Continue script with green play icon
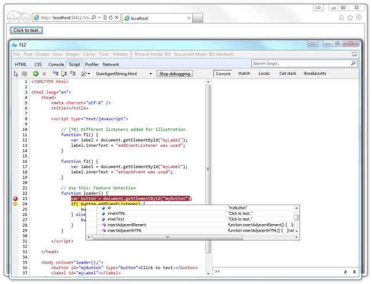The height and width of the screenshot is (284, 372). [x=35, y=74]
